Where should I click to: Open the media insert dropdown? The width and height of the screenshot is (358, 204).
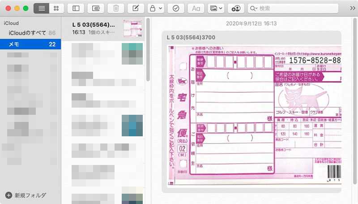pyautogui.click(x=216, y=9)
